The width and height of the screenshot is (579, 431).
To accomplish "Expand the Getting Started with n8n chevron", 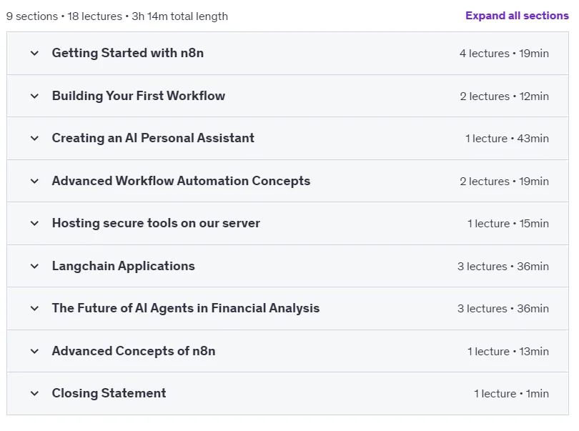I will coord(34,53).
